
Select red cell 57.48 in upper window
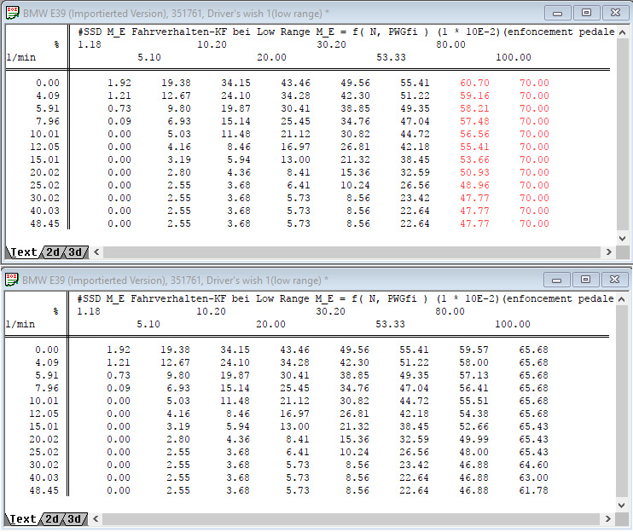(x=474, y=121)
